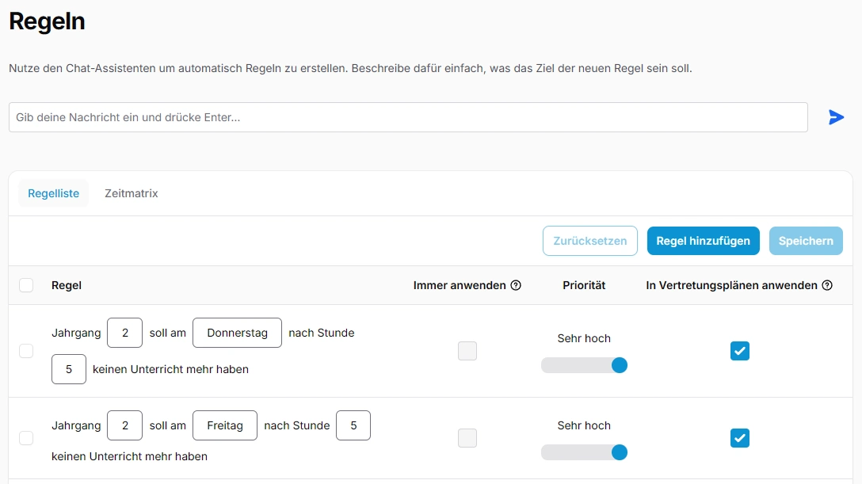Click help icon next to In Vertretungsplänen anwenden
Viewport: 862px width, 484px height.
[827, 285]
